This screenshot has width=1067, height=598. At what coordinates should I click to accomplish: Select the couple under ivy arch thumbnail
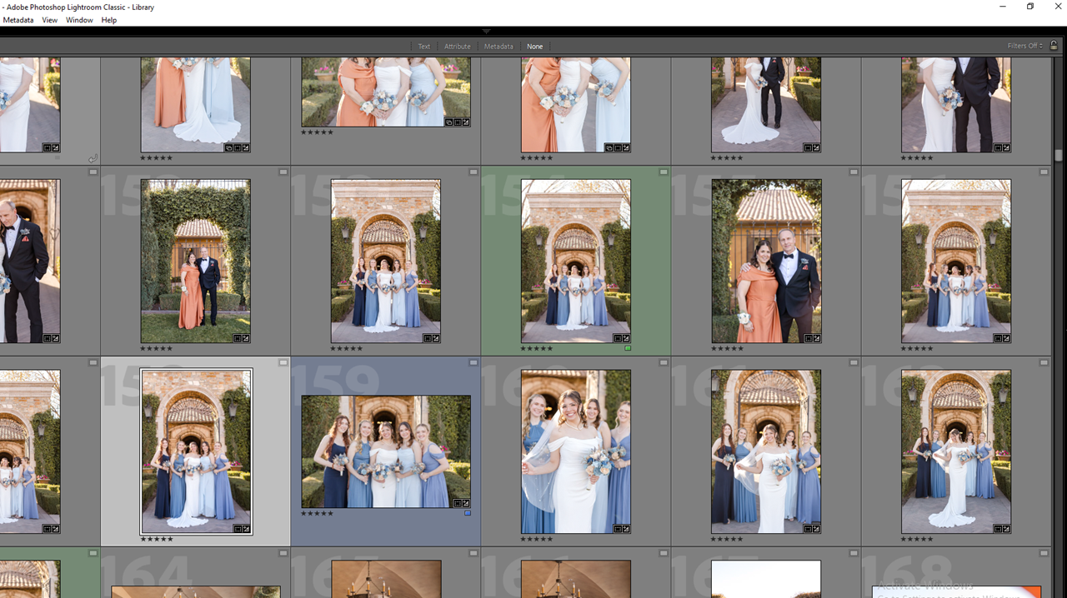point(196,261)
